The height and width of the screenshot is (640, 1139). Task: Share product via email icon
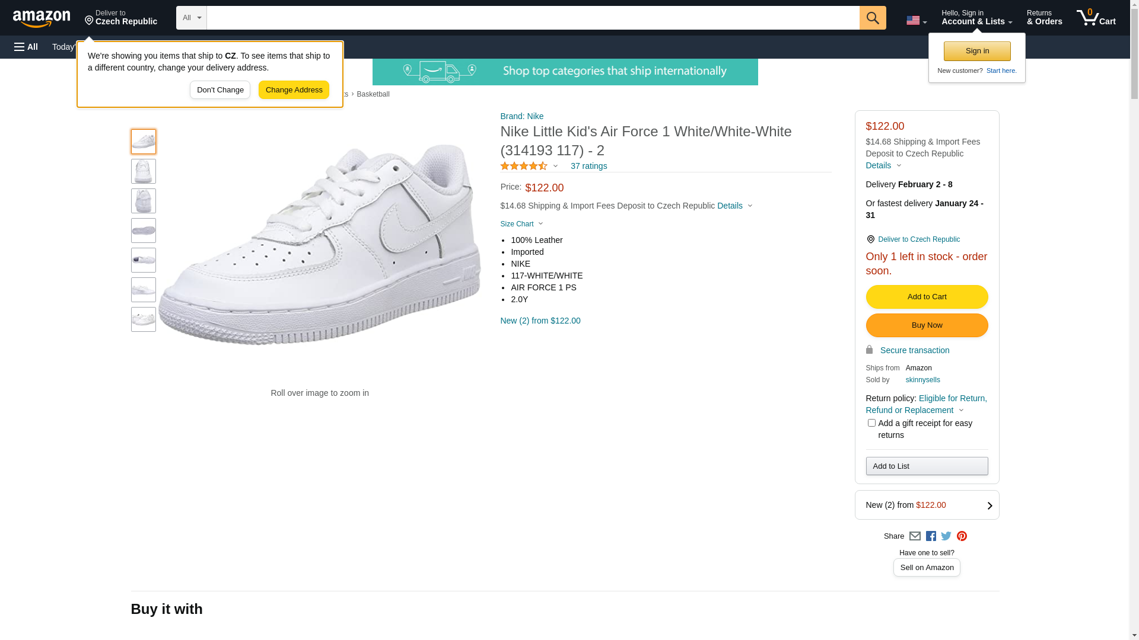click(915, 536)
